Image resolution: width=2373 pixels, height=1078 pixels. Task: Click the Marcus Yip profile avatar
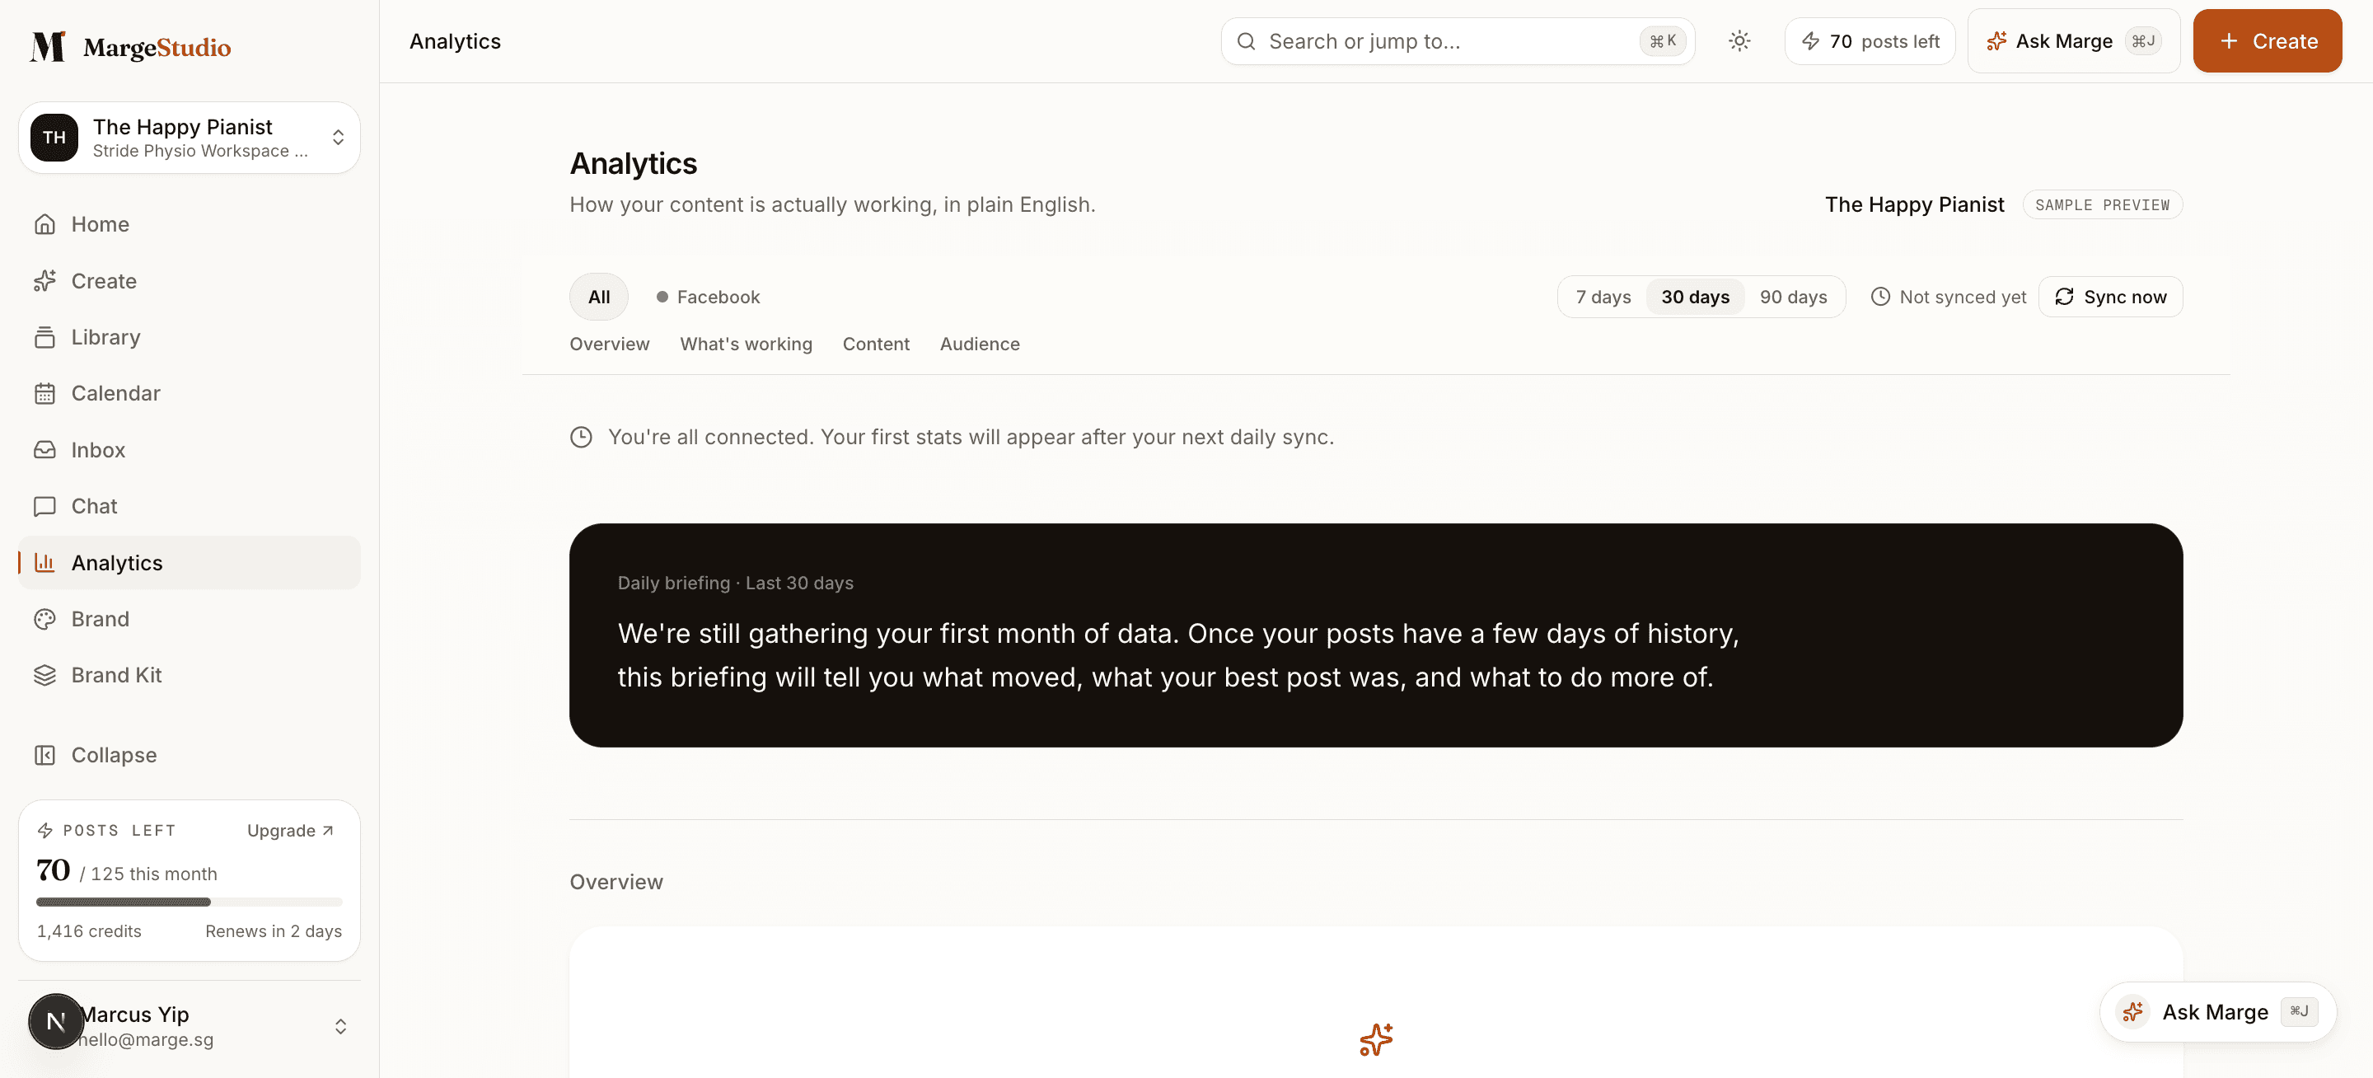pyautogui.click(x=55, y=1021)
